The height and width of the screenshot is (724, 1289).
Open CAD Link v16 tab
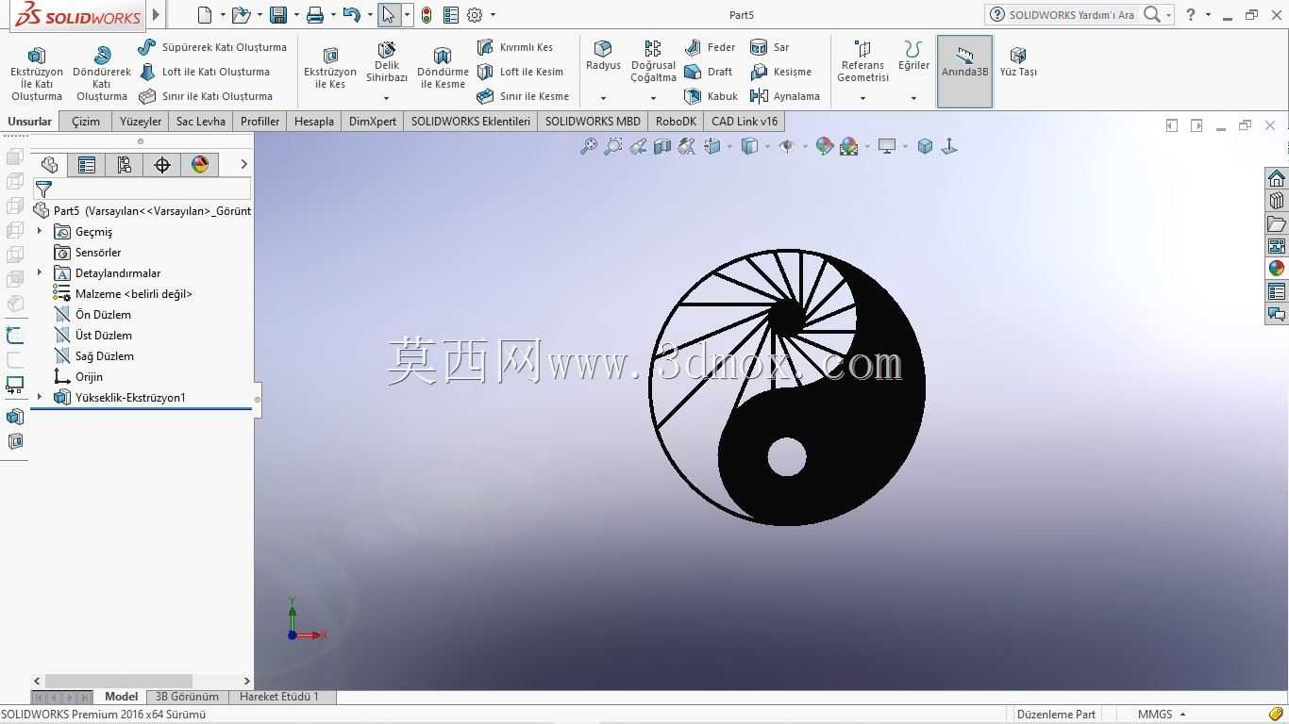pyautogui.click(x=745, y=122)
